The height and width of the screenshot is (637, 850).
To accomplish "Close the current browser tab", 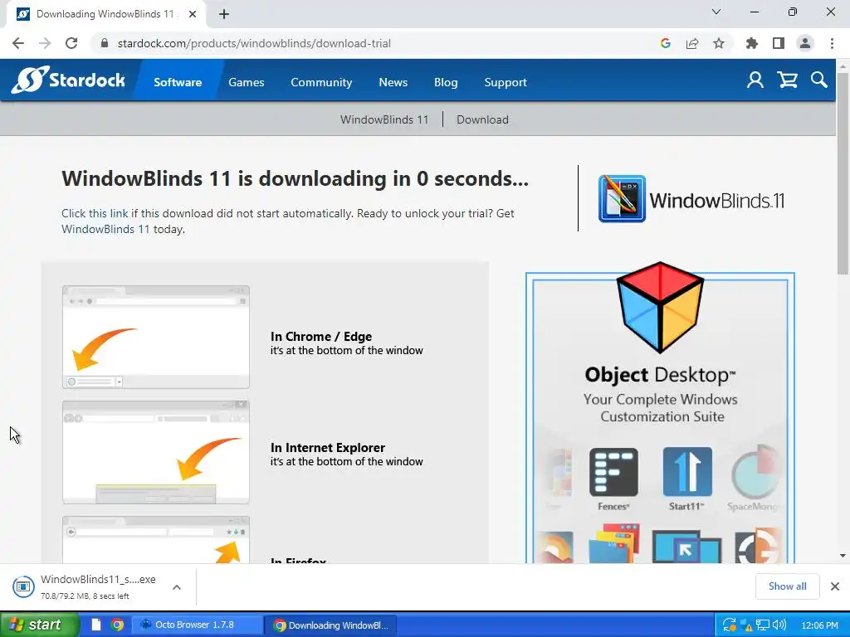I will 193,14.
